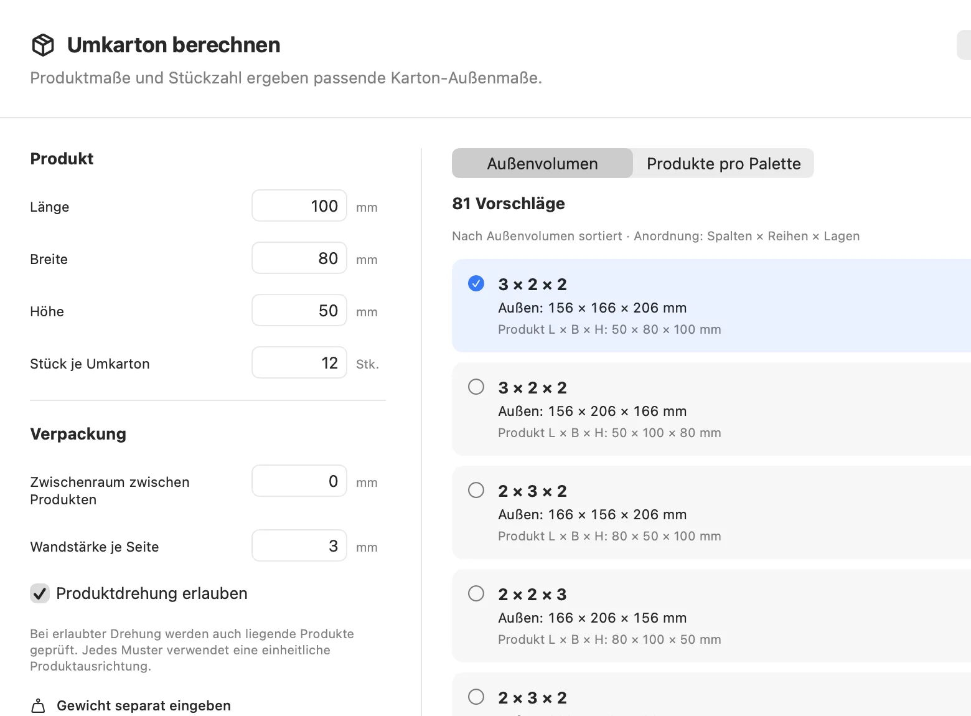
Task: Click the Produktdrehung erlauben label
Action: coord(152,593)
